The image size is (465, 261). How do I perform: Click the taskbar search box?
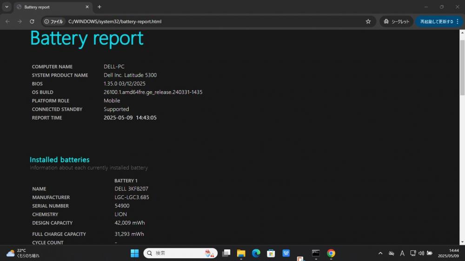[x=180, y=253]
